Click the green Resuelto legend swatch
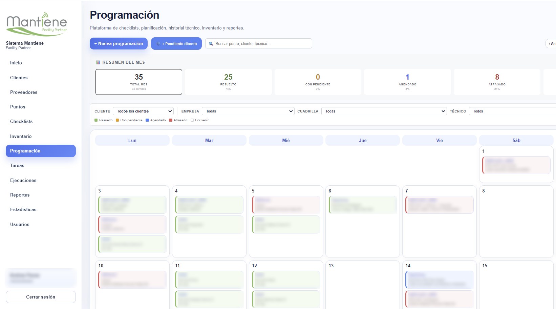This screenshot has width=556, height=309. coord(96,120)
